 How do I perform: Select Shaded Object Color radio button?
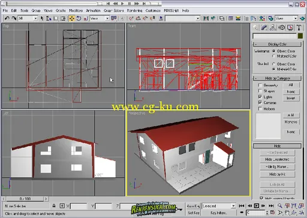(274, 64)
